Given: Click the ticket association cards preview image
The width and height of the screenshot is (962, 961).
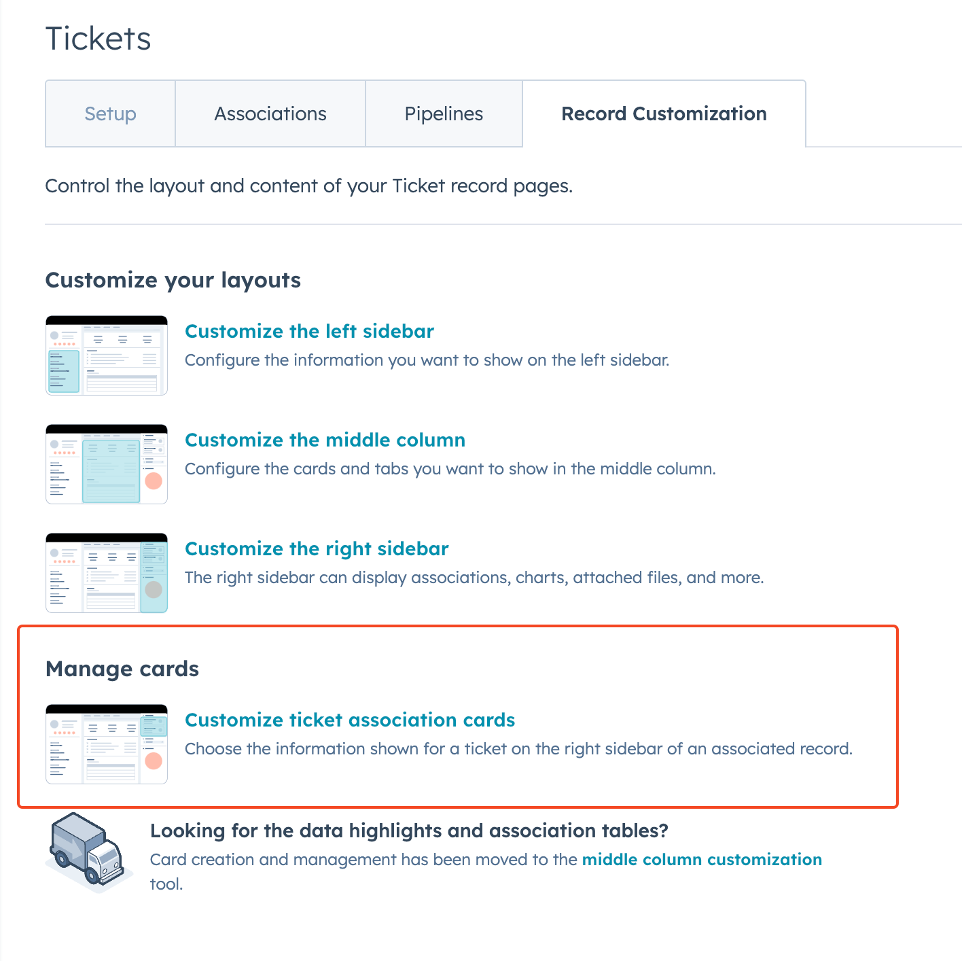Looking at the screenshot, I should [106, 744].
